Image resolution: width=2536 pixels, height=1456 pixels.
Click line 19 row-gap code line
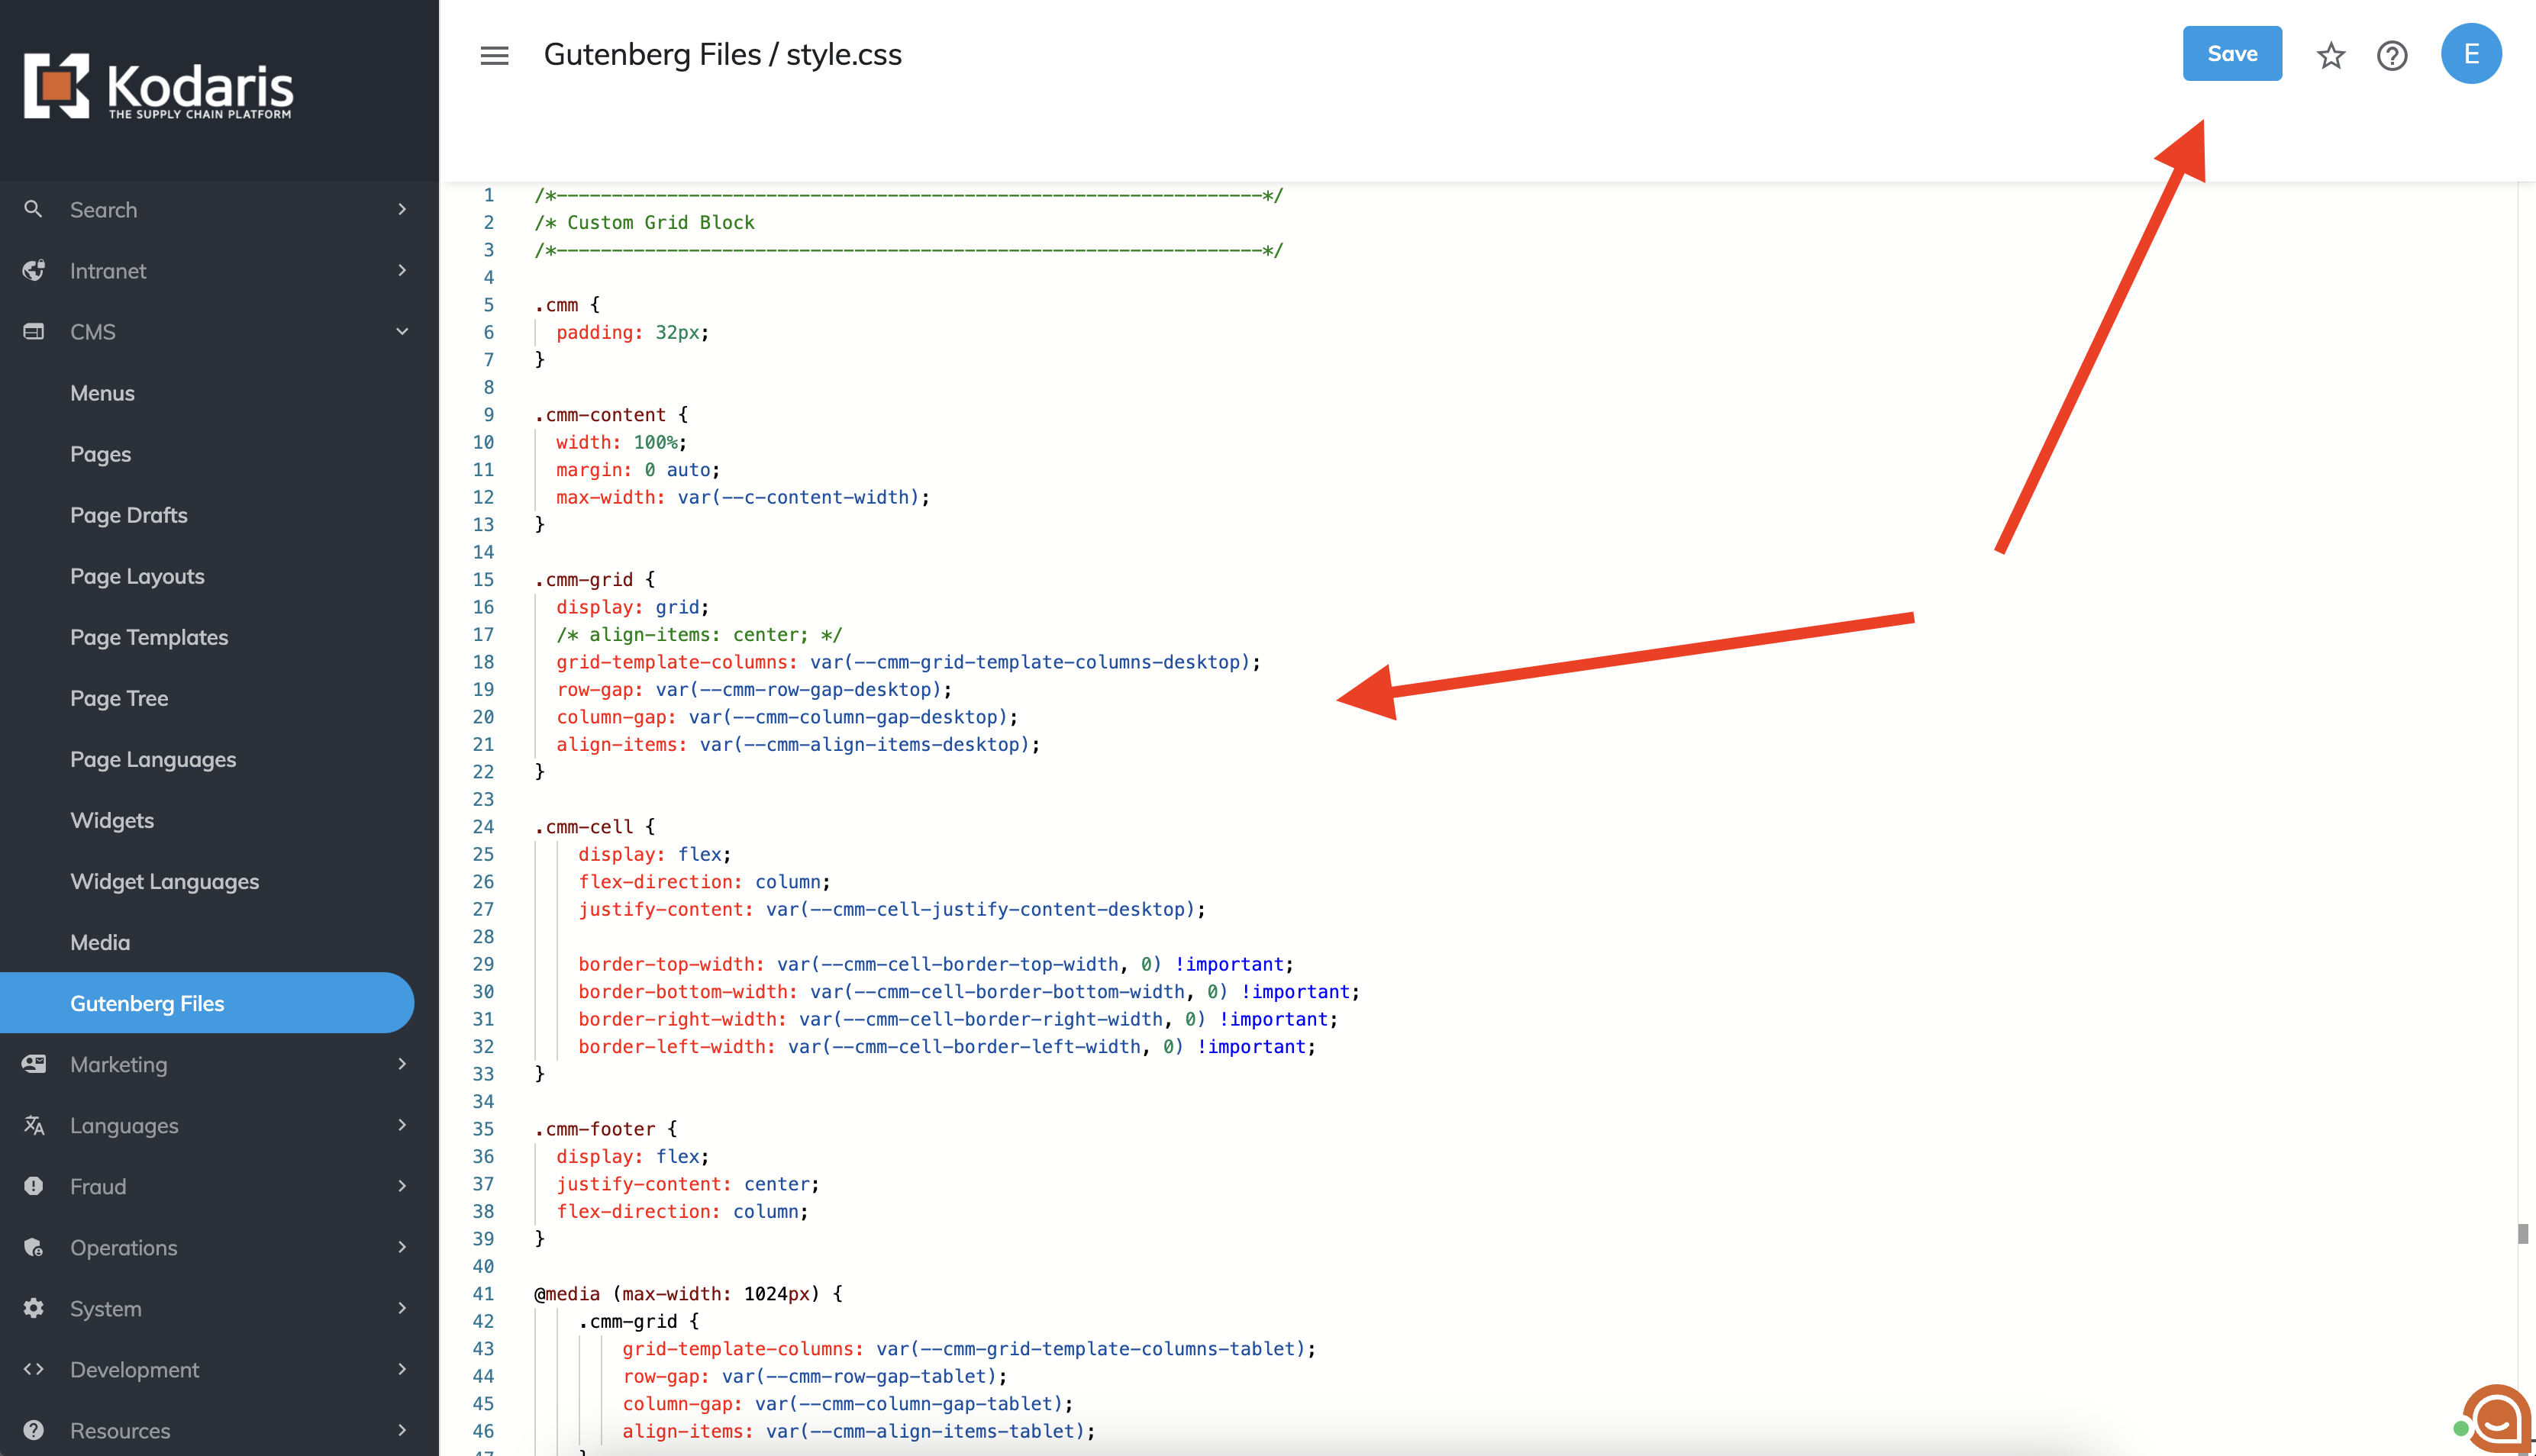coord(753,689)
